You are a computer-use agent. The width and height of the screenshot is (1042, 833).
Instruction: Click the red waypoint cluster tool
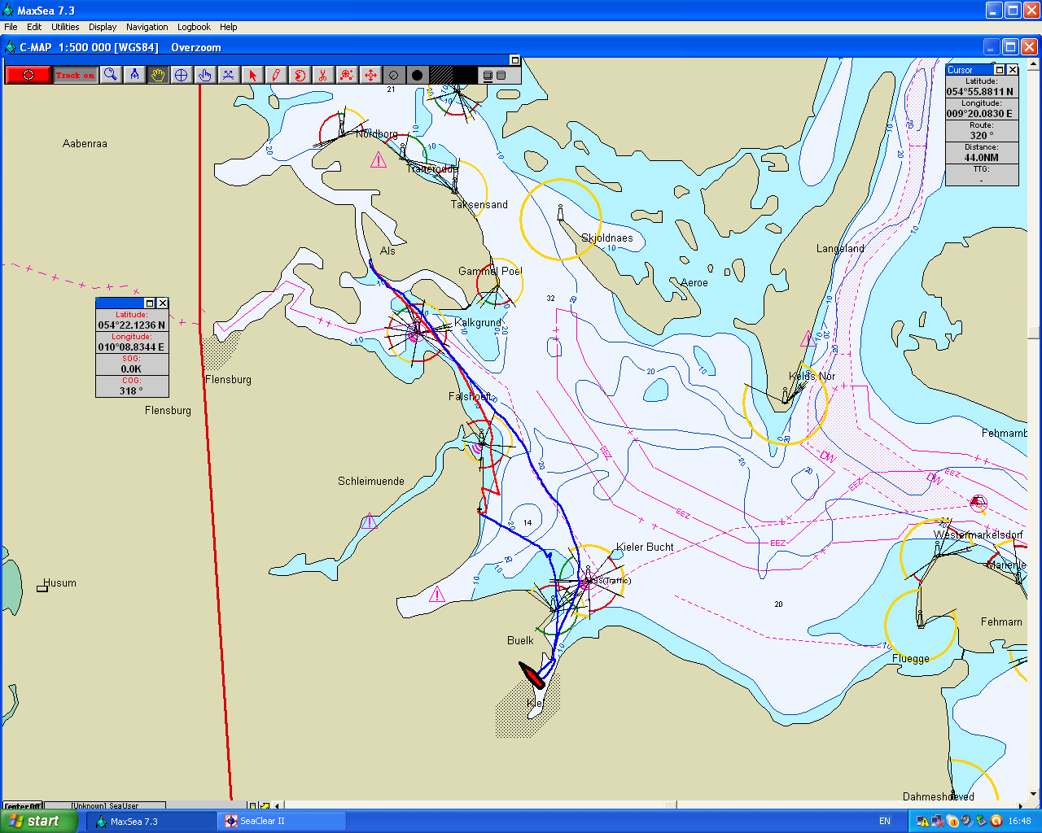coord(347,75)
